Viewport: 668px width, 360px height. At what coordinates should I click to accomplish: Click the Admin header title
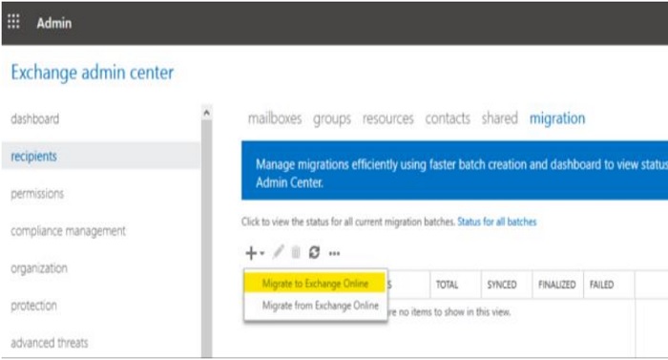(x=54, y=23)
